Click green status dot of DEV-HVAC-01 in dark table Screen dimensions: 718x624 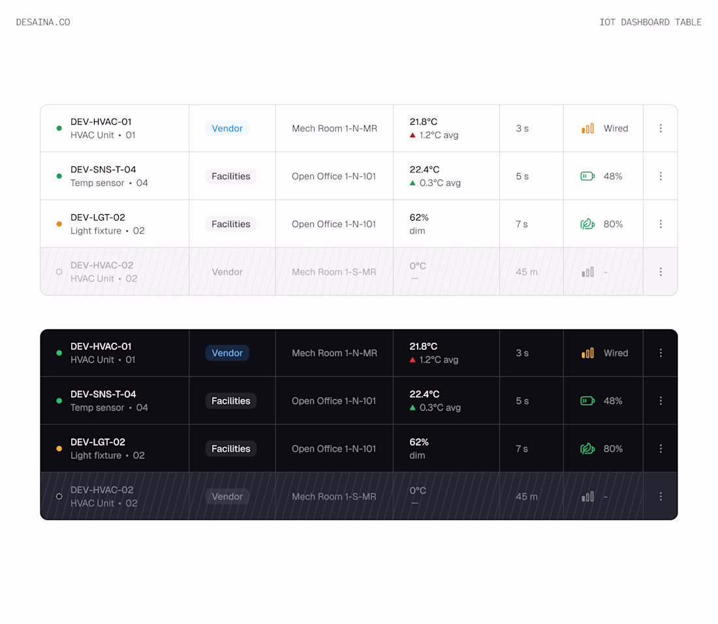(x=59, y=353)
